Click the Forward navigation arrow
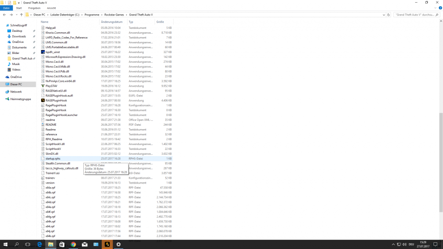Screen dimensions: 443x249 coord(11,15)
